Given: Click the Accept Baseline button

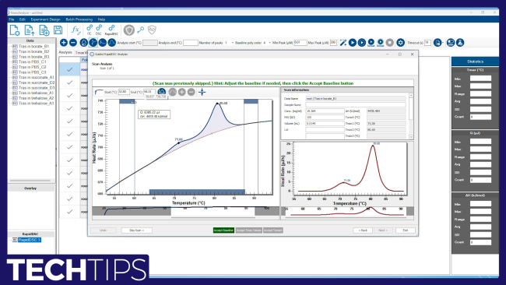Looking at the screenshot, I should [x=223, y=230].
